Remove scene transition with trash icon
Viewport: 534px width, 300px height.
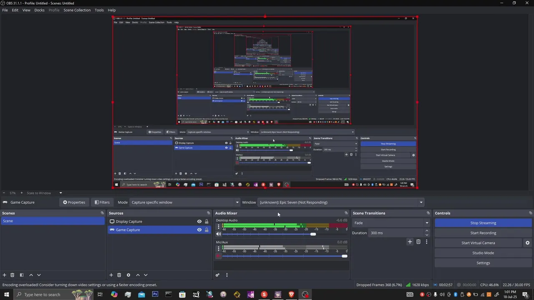[x=418, y=242]
